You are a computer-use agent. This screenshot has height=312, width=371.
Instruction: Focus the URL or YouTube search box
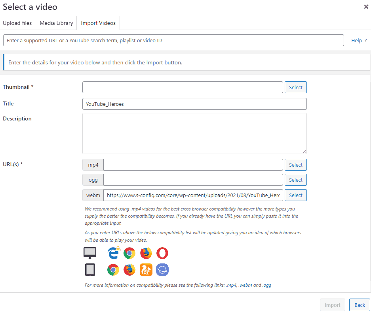point(173,40)
